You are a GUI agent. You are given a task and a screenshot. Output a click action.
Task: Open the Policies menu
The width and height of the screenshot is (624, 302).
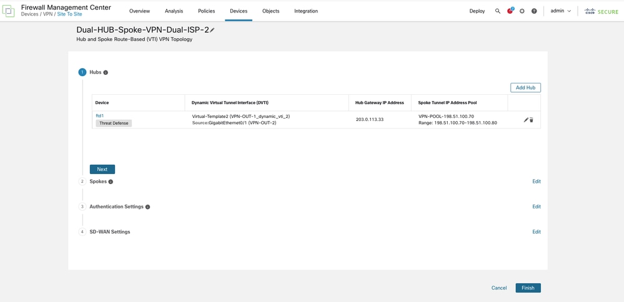point(207,11)
